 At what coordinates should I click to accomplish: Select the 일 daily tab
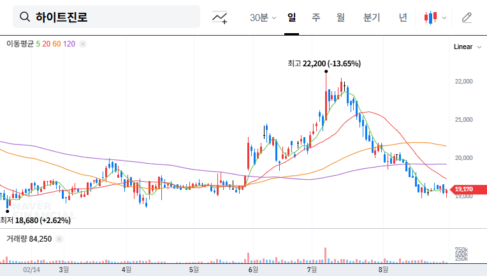[291, 17]
